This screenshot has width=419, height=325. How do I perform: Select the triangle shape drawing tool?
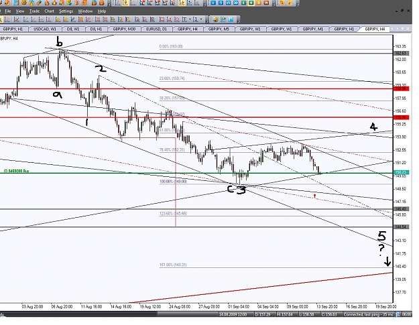[x=170, y=19]
